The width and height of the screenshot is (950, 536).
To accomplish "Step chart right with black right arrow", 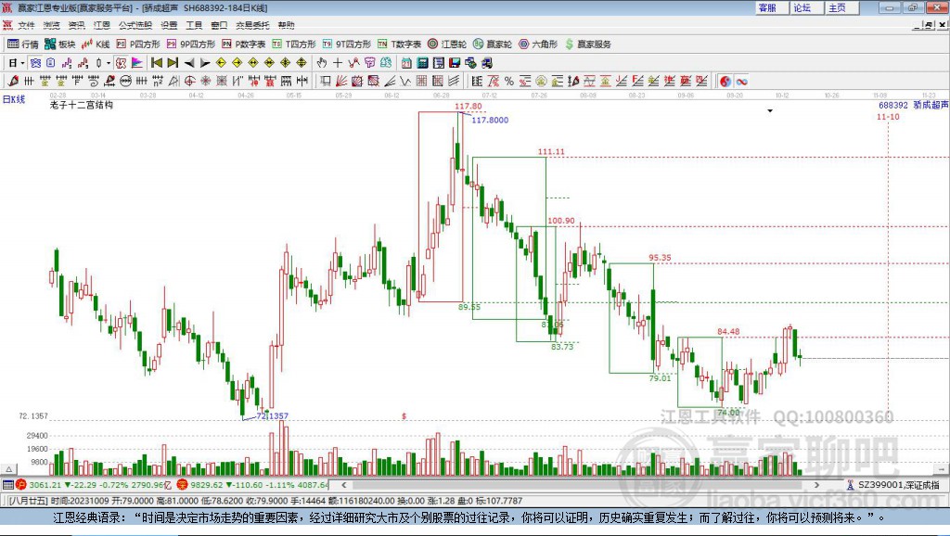I will coord(205,63).
